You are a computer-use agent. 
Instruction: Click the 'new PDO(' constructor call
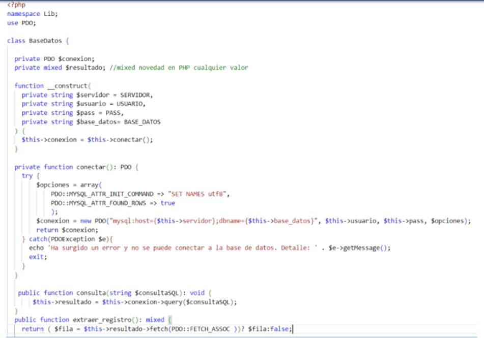(95, 221)
